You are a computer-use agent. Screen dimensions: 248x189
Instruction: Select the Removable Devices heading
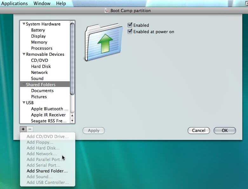click(x=45, y=54)
